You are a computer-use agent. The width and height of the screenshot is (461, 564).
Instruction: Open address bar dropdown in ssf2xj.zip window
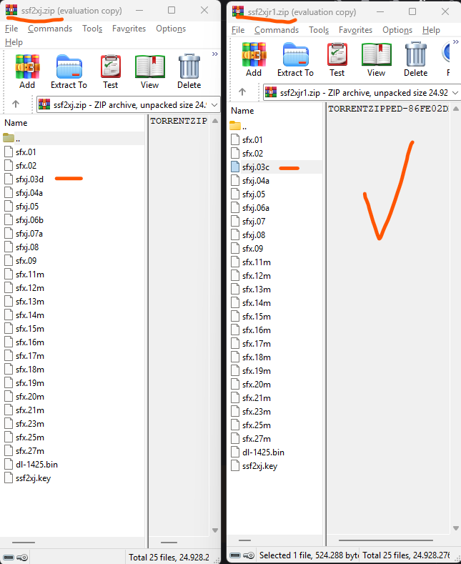pos(214,105)
